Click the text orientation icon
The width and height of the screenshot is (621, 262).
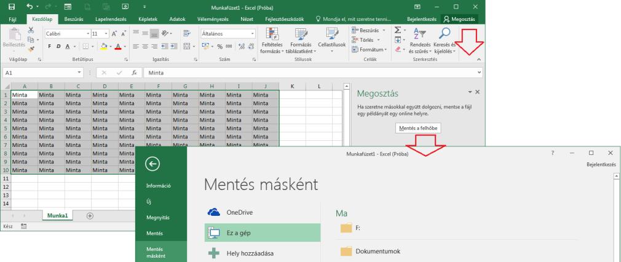(x=165, y=33)
